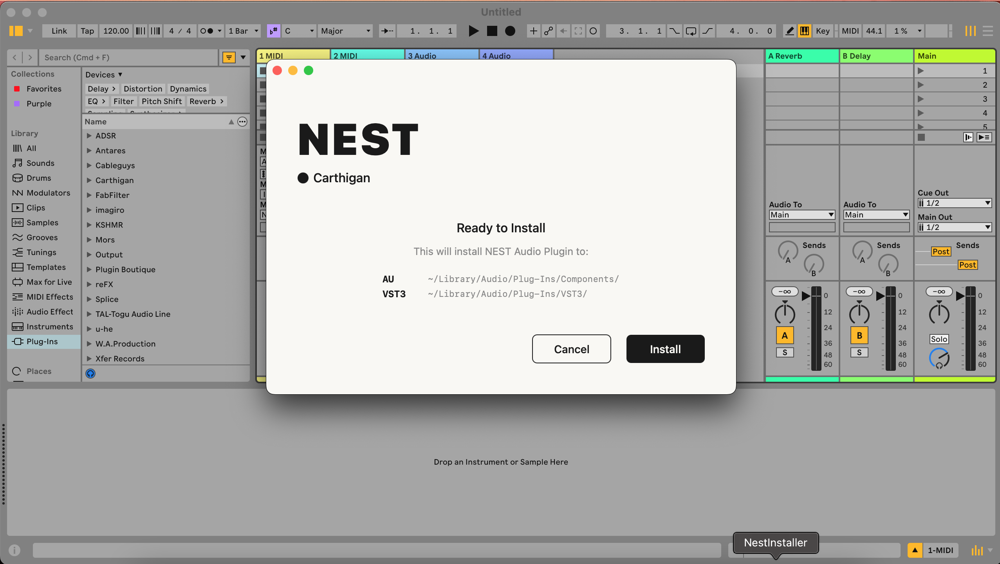Image resolution: width=1000 pixels, height=564 pixels.
Task: Click the Link button
Action: click(59, 31)
